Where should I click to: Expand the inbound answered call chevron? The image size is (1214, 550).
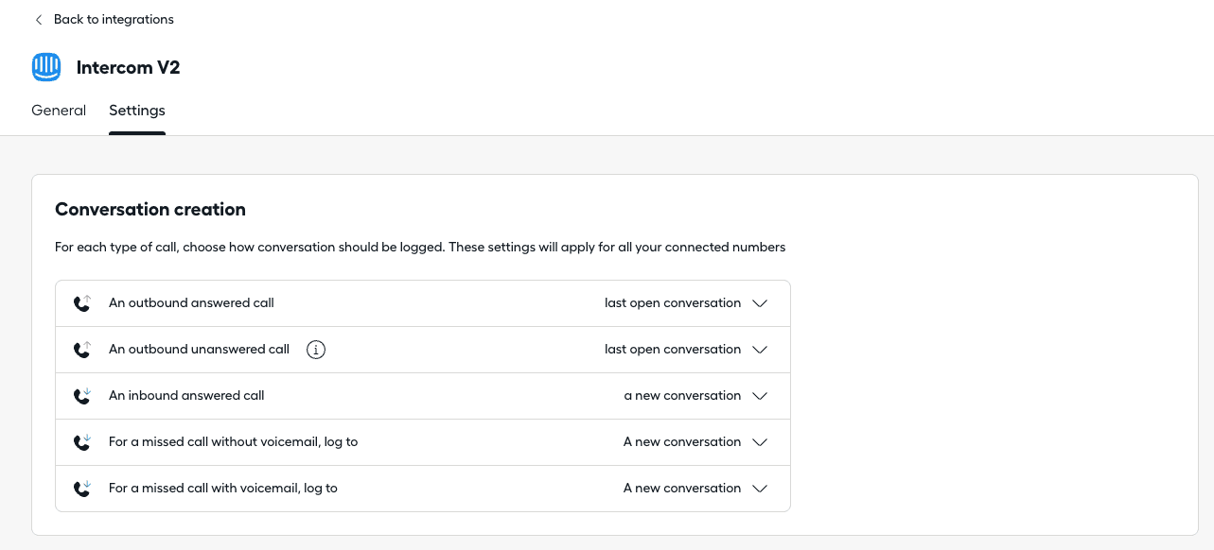point(759,396)
